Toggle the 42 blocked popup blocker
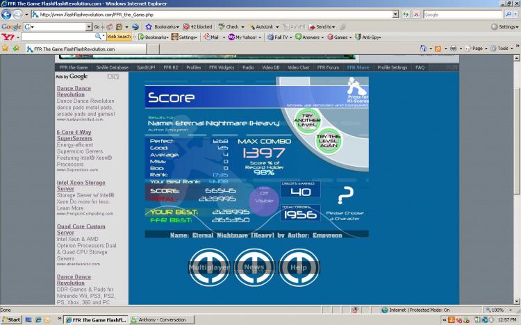This screenshot has width=521, height=325. pos(197,26)
